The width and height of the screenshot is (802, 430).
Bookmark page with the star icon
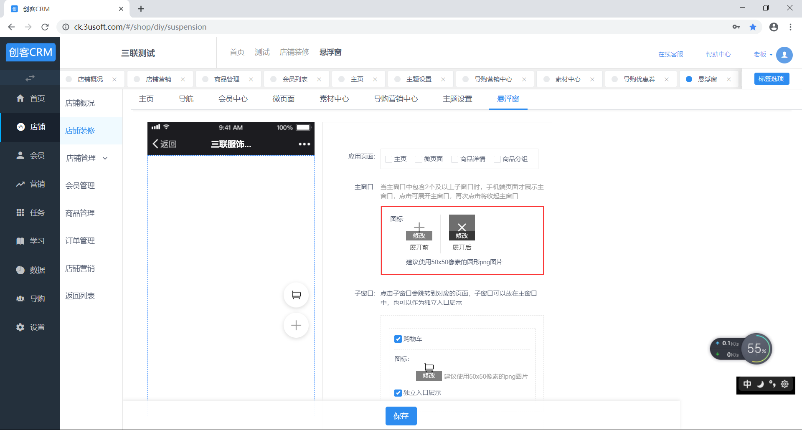[753, 27]
